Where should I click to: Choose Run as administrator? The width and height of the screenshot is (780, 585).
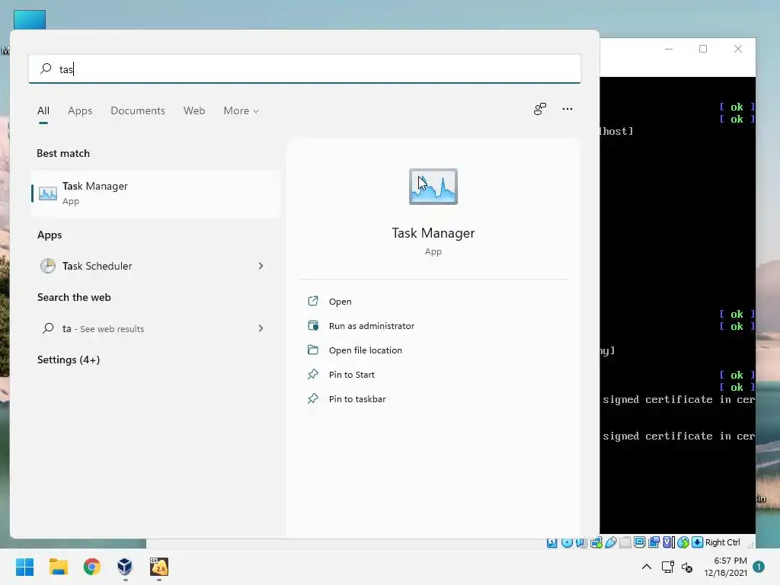pos(372,326)
